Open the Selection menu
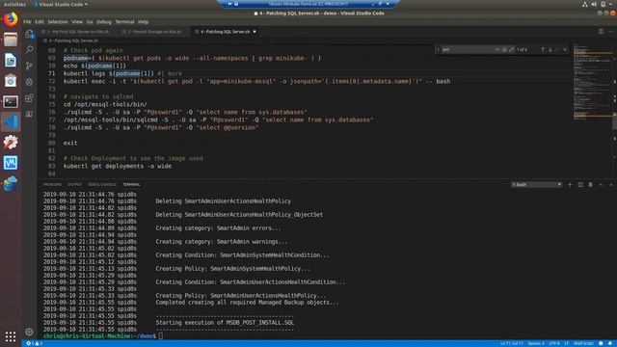This screenshot has width=617, height=347. [58, 22]
